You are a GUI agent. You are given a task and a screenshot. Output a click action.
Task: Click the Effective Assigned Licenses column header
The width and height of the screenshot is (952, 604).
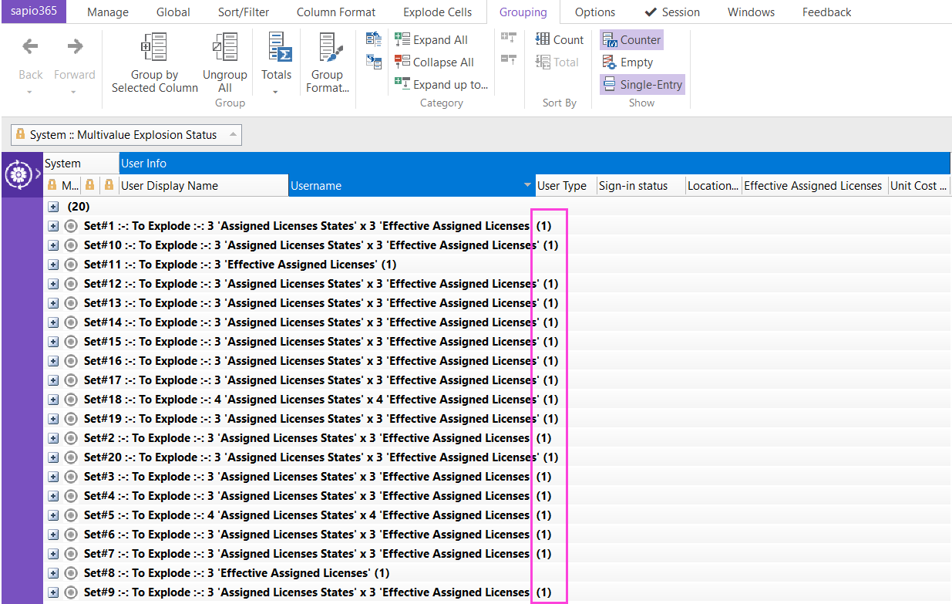point(812,186)
